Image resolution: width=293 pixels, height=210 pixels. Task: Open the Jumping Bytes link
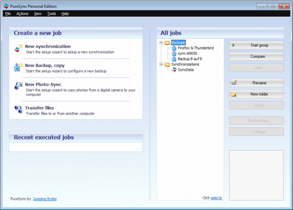click(x=45, y=199)
